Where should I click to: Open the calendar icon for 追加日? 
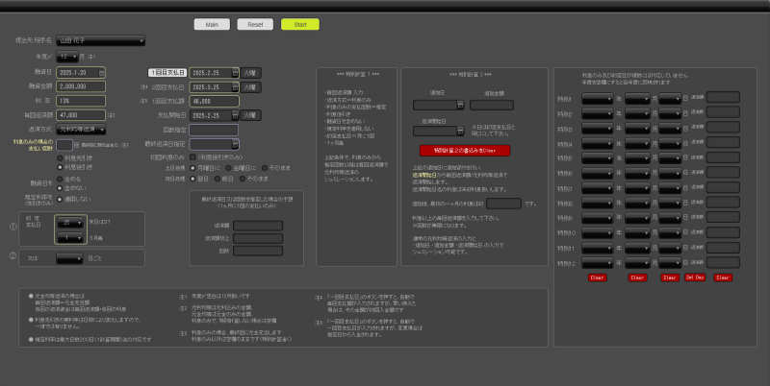click(x=460, y=105)
